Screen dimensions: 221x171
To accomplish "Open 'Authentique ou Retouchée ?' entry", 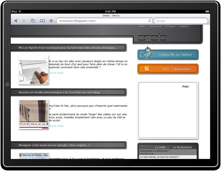I will click(155, 151).
